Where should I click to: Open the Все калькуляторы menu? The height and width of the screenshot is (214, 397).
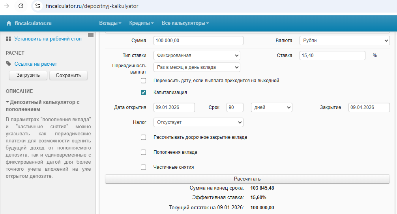pos(185,23)
